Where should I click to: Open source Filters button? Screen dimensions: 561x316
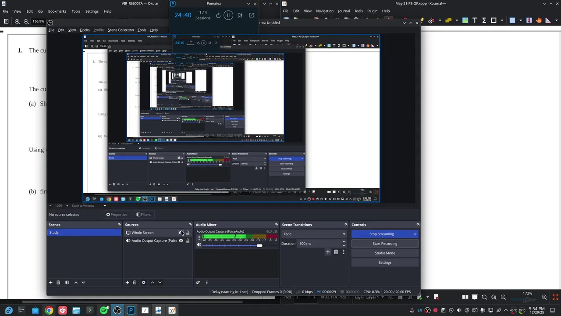tap(143, 215)
